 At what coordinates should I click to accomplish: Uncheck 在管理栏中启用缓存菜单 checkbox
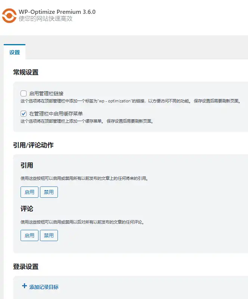(24, 114)
